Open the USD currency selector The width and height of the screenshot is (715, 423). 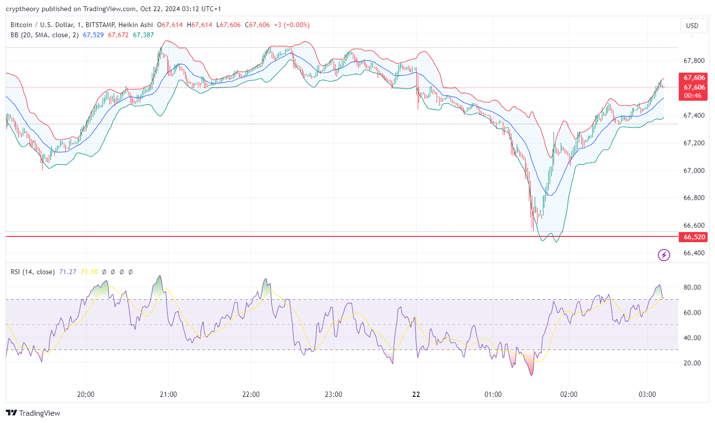point(692,26)
